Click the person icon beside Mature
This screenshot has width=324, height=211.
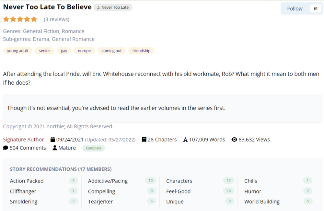(55, 148)
